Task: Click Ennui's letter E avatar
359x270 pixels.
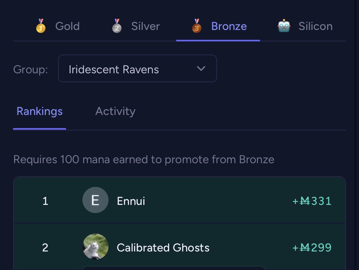Action: [x=95, y=200]
